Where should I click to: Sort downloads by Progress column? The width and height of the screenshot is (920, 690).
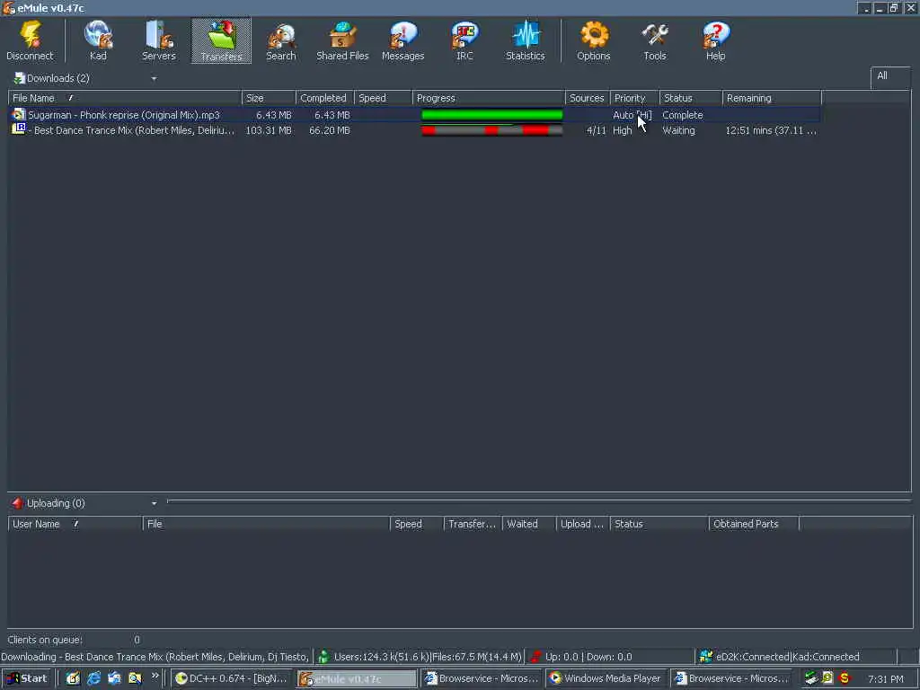(489, 98)
